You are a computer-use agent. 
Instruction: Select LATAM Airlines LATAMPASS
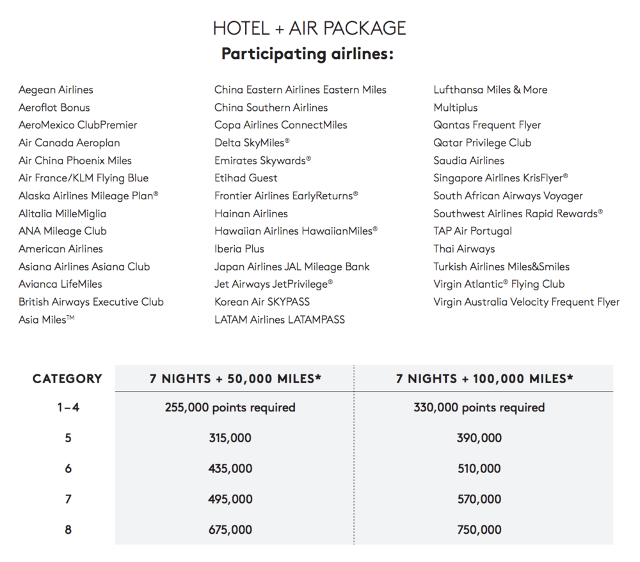click(279, 319)
